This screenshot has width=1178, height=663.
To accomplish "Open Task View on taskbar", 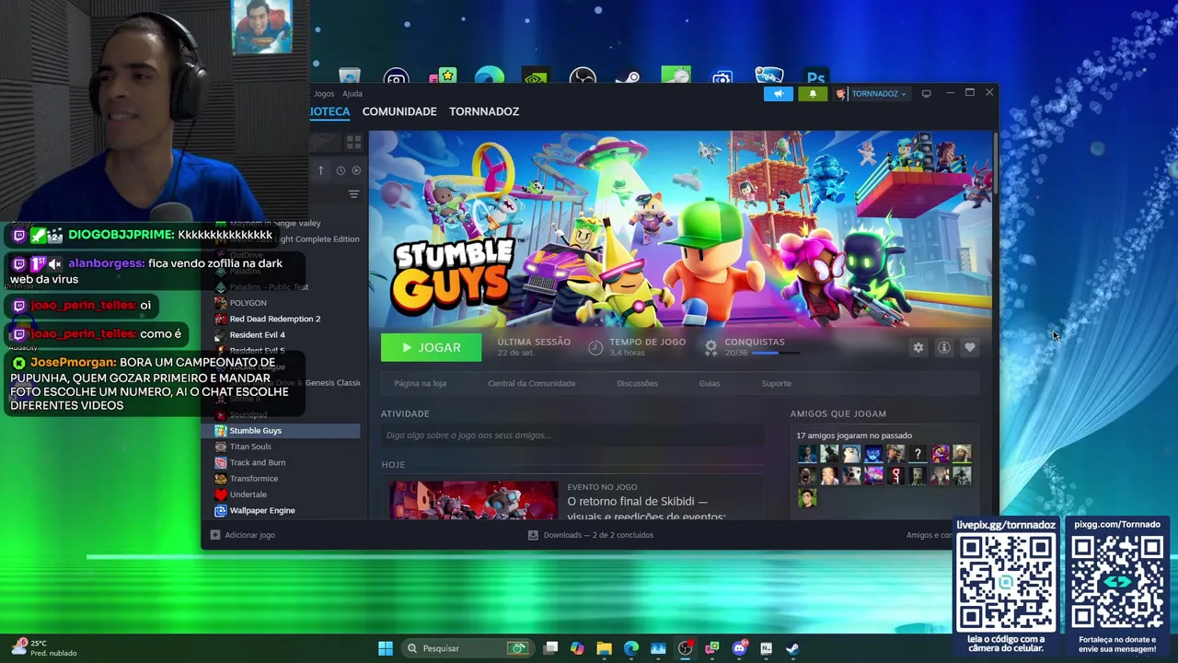I will (550, 648).
